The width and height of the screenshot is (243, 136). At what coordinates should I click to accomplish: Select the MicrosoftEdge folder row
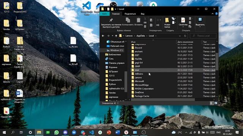(173, 85)
